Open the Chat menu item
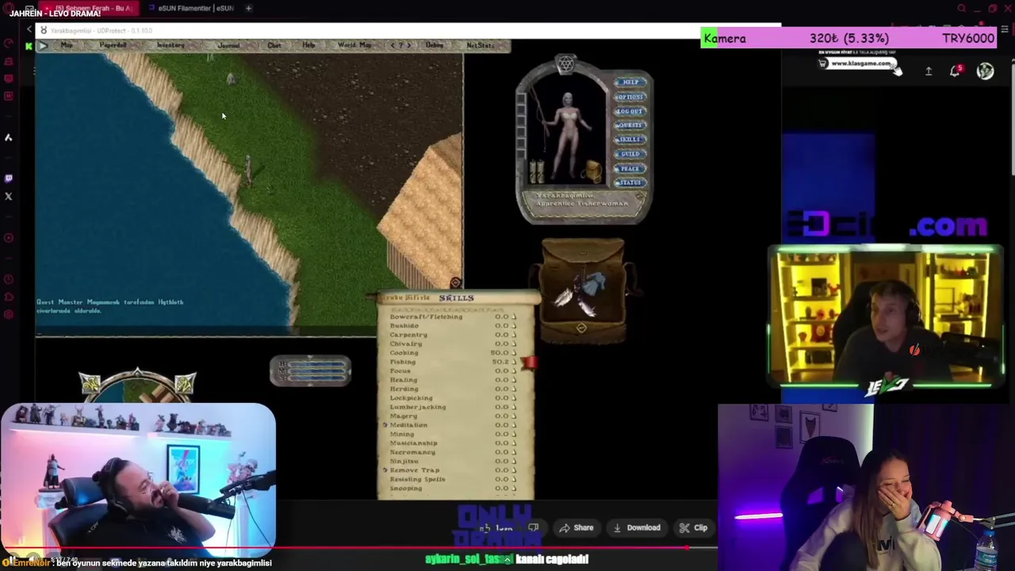 click(x=274, y=45)
